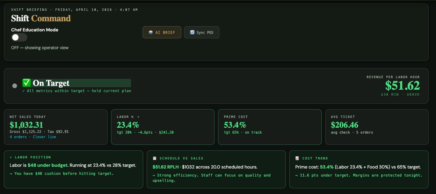The width and height of the screenshot is (436, 194).
Task: Click the robot icon in AI Brief
Action: [151, 32]
